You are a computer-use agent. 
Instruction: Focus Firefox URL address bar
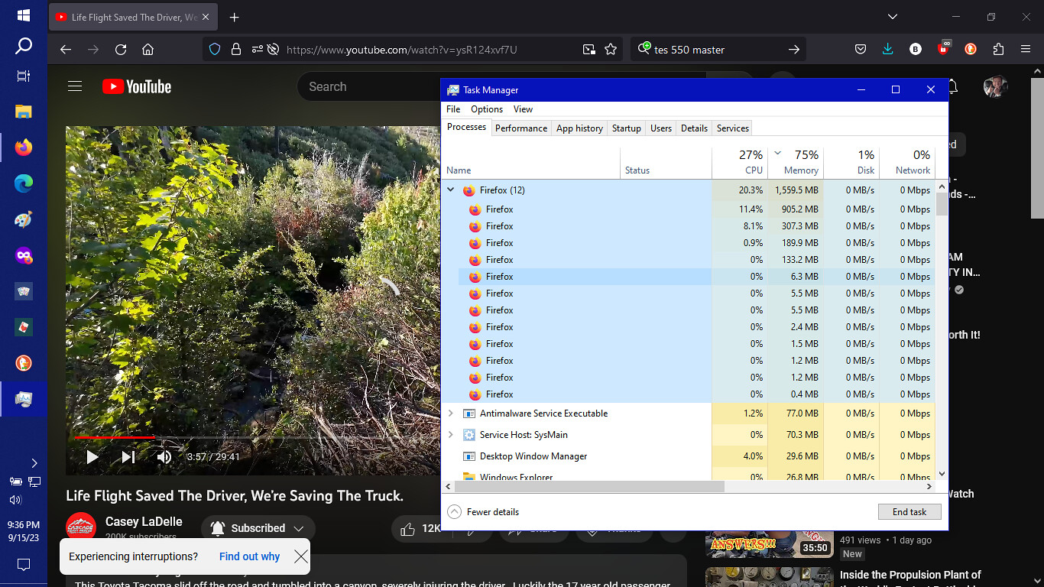(401, 50)
